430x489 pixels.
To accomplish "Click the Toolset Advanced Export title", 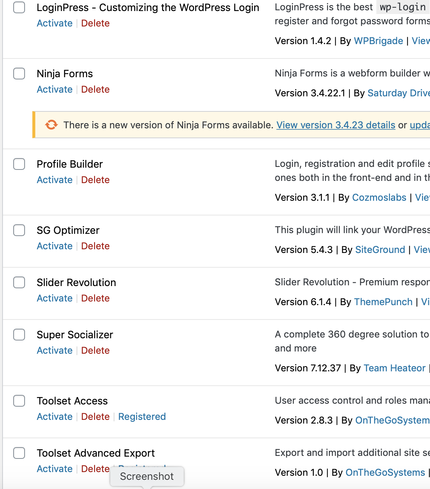I will 96,453.
